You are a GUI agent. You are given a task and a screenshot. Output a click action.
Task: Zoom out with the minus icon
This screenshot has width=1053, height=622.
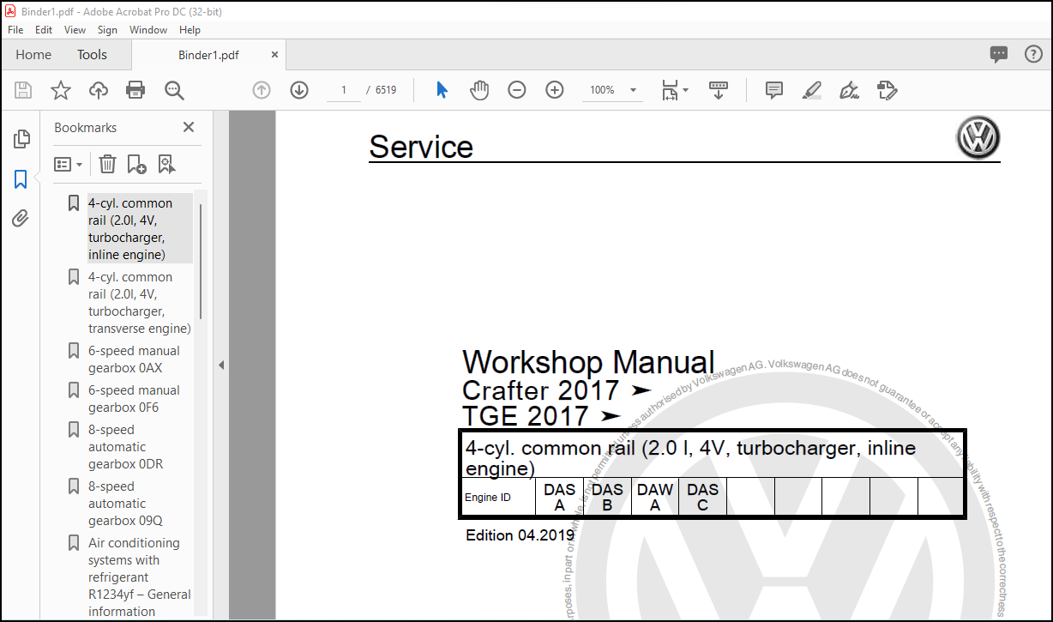pyautogui.click(x=517, y=90)
